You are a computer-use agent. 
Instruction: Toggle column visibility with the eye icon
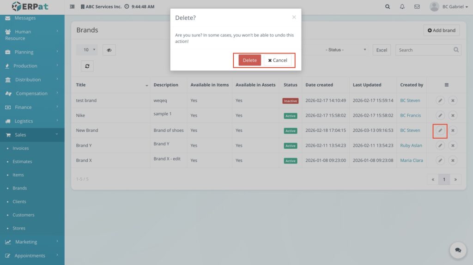click(x=109, y=50)
